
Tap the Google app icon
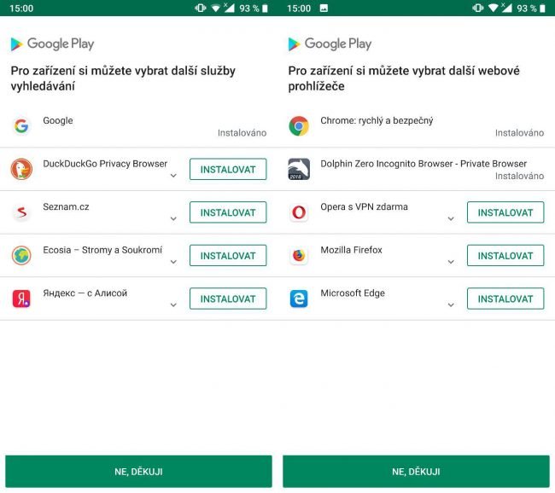pyautogui.click(x=21, y=126)
